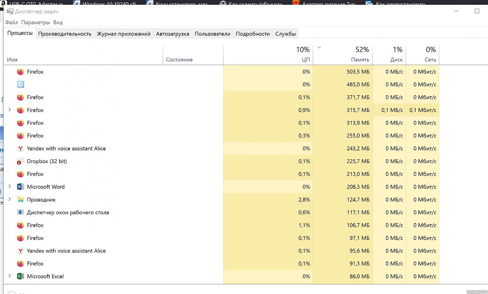Viewport: 488px width, 294px height.
Task: Select the Проводник folder icon
Action: [20, 200]
